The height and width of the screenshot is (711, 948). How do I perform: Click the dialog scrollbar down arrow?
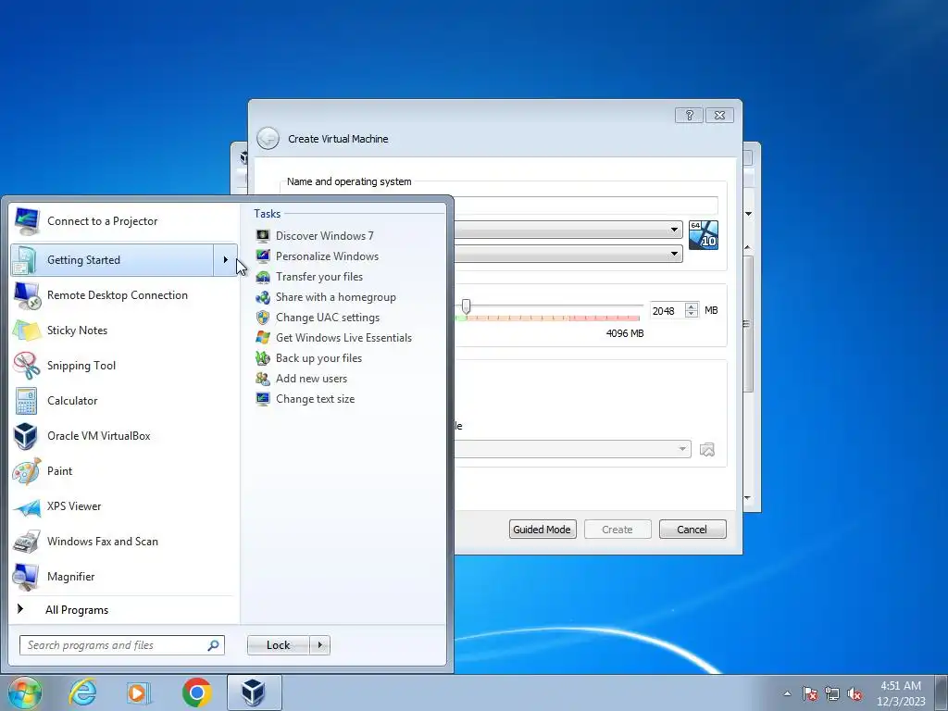click(x=748, y=498)
